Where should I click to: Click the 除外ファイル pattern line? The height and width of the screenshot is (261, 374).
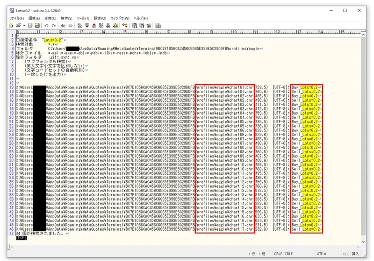(x=93, y=53)
